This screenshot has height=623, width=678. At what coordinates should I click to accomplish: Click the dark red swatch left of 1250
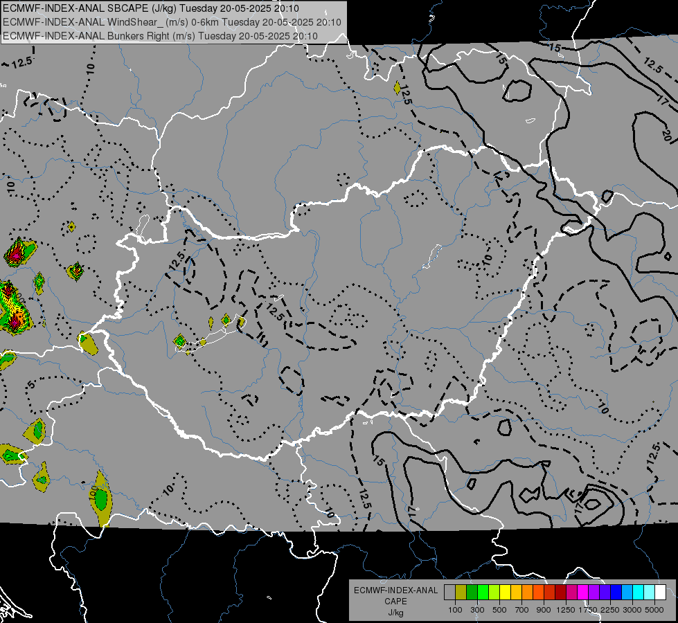(x=560, y=592)
